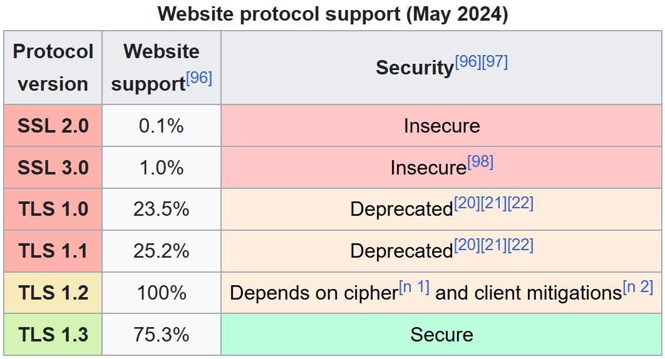Click the 100% support value for TLS 1.2
The height and width of the screenshot is (359, 665).
point(162,293)
